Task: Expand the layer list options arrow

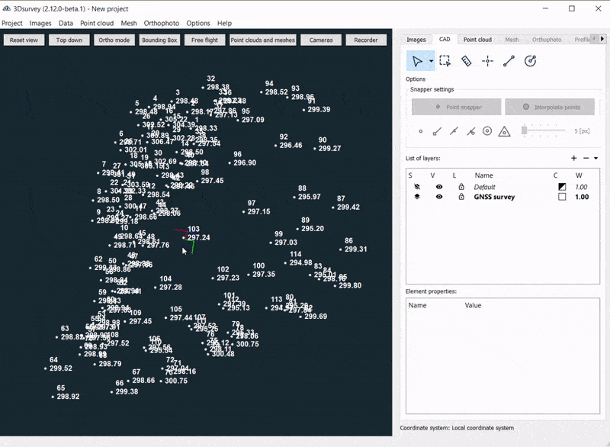Action: click(596, 159)
